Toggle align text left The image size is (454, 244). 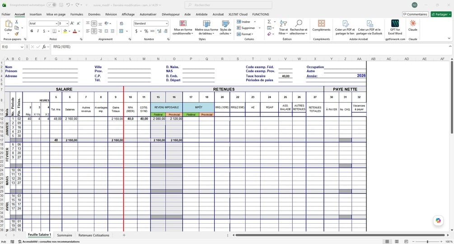88,31
